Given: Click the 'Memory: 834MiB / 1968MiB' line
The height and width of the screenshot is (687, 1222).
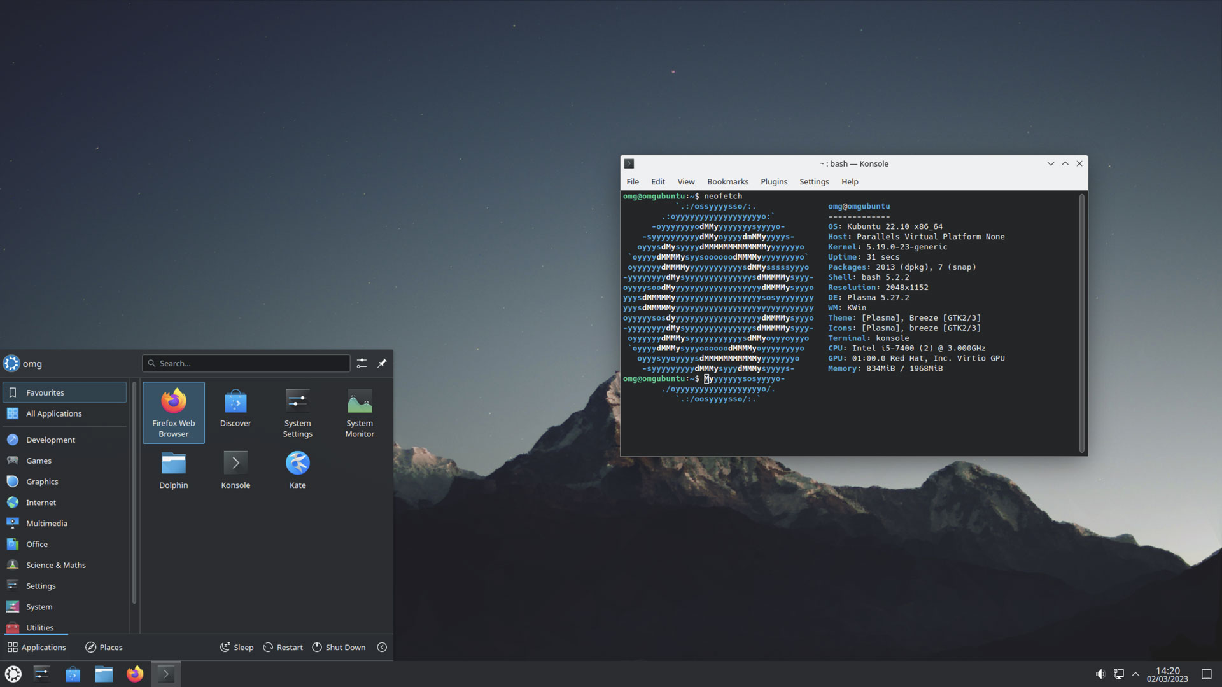Looking at the screenshot, I should [x=885, y=368].
